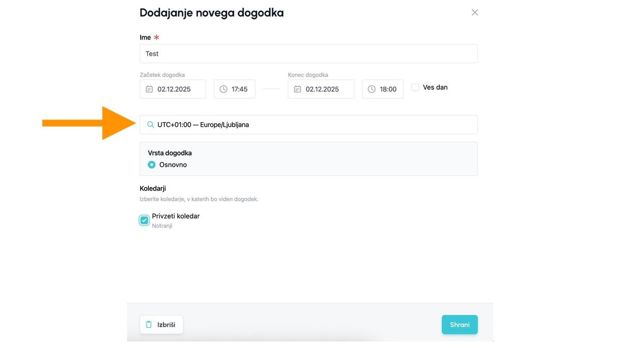The image size is (620, 348).
Task: Click the end time clock icon
Action: click(x=371, y=89)
